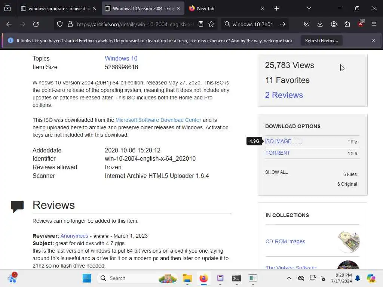Open Firefox icon in taskbar

pos(203,278)
